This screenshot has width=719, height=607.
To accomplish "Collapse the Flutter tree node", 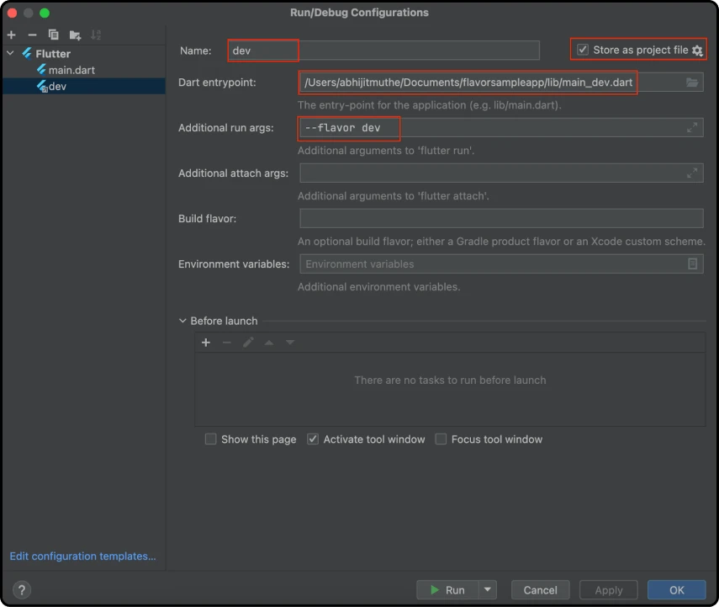I will coord(11,54).
